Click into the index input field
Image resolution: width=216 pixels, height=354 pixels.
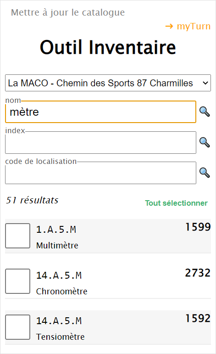(x=100, y=142)
